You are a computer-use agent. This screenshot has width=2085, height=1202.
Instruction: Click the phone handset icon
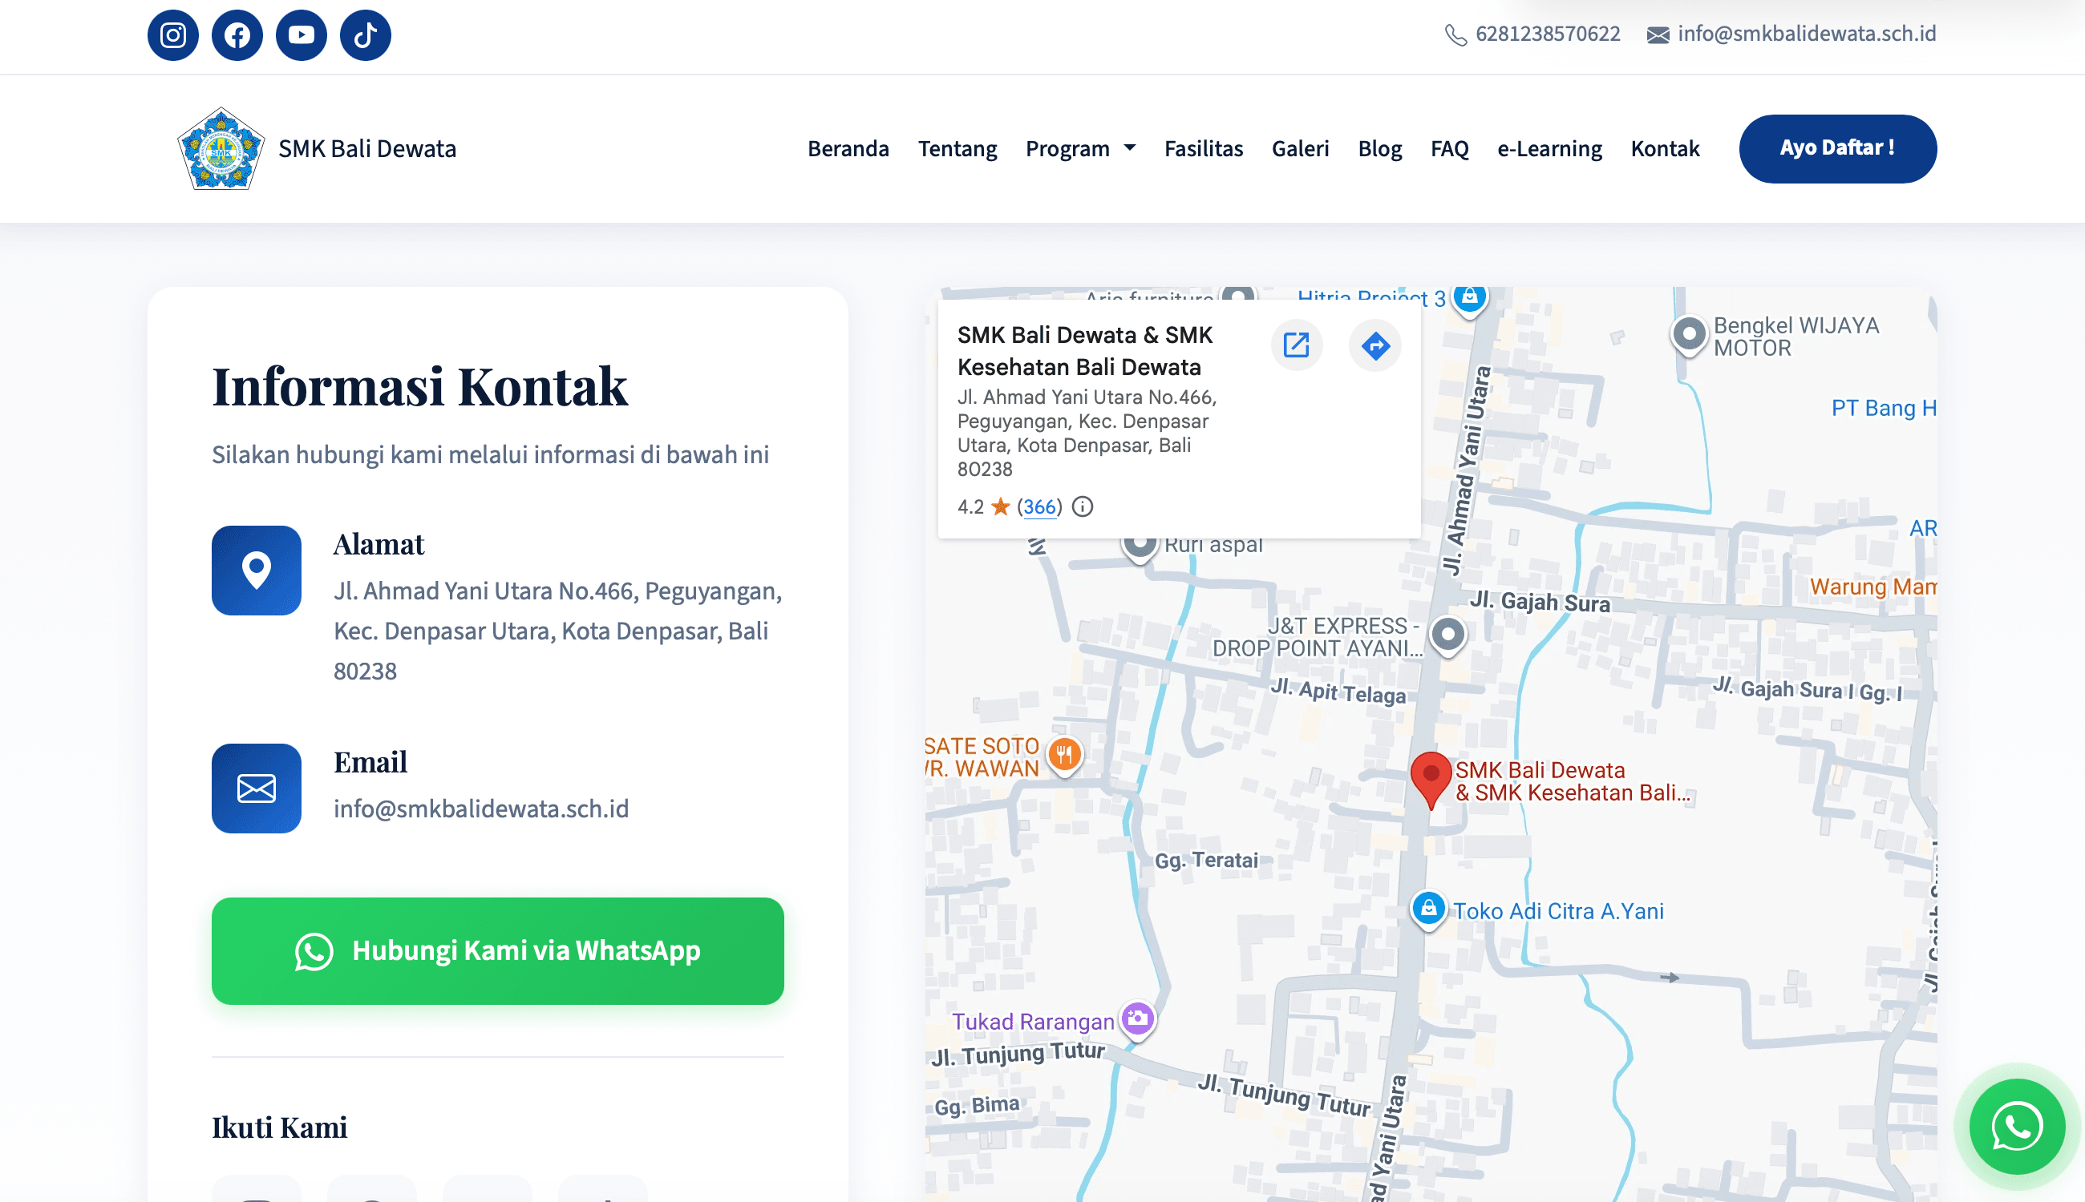(x=1455, y=34)
